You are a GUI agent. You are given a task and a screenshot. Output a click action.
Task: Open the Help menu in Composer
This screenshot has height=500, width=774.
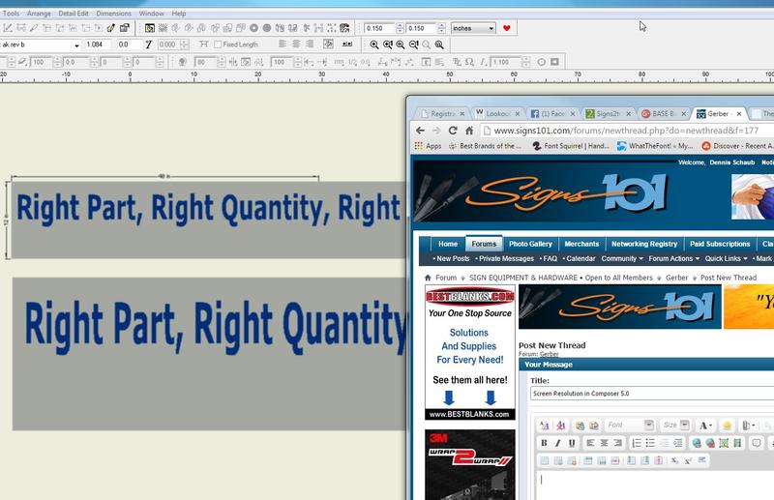click(179, 14)
